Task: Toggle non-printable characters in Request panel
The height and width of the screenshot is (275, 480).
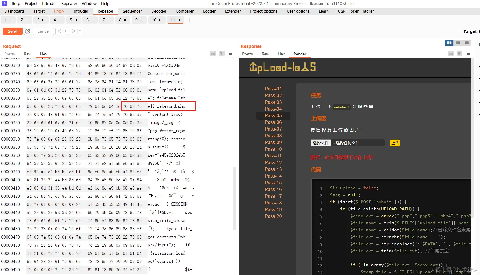Action: point(222,53)
